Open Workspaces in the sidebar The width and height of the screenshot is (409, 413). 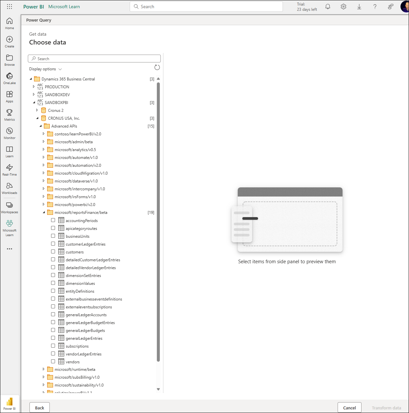[x=9, y=207]
